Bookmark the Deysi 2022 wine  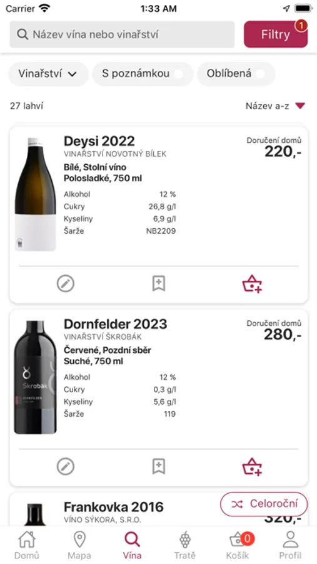(x=159, y=284)
